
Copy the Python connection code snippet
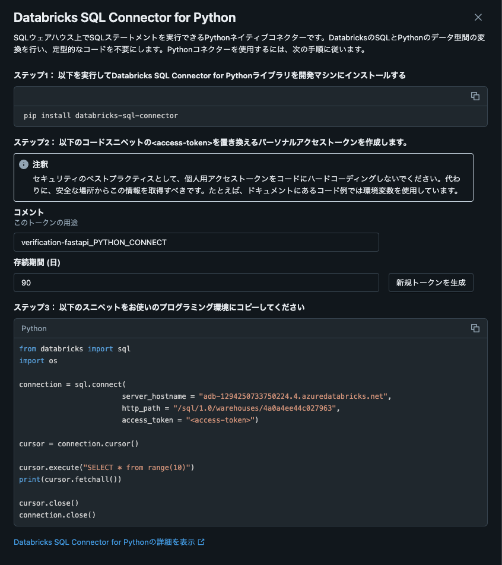[x=475, y=328]
